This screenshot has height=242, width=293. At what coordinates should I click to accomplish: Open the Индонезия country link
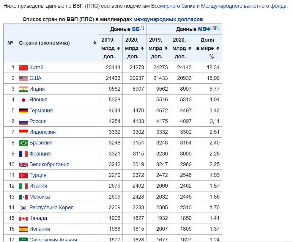[42, 132]
